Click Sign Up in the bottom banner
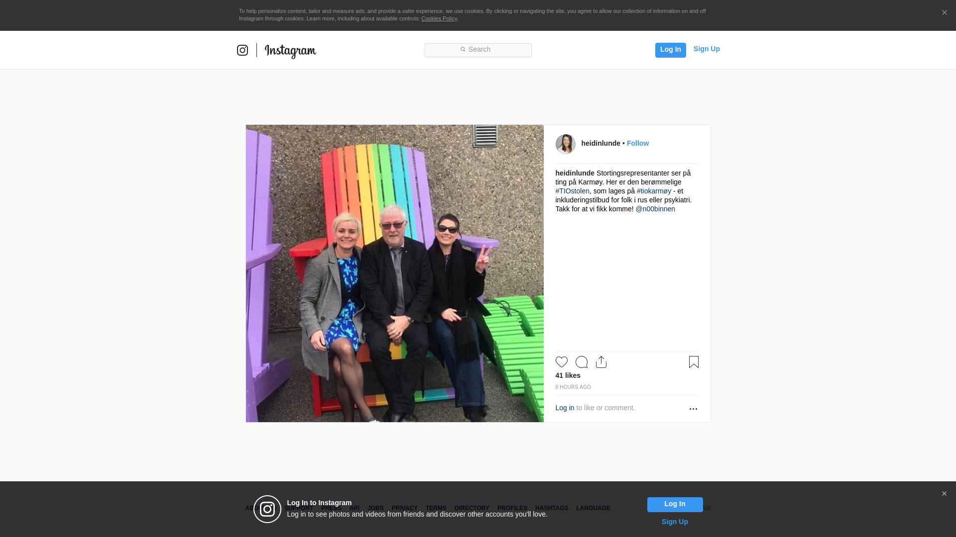Image resolution: width=956 pixels, height=537 pixels. pyautogui.click(x=675, y=522)
